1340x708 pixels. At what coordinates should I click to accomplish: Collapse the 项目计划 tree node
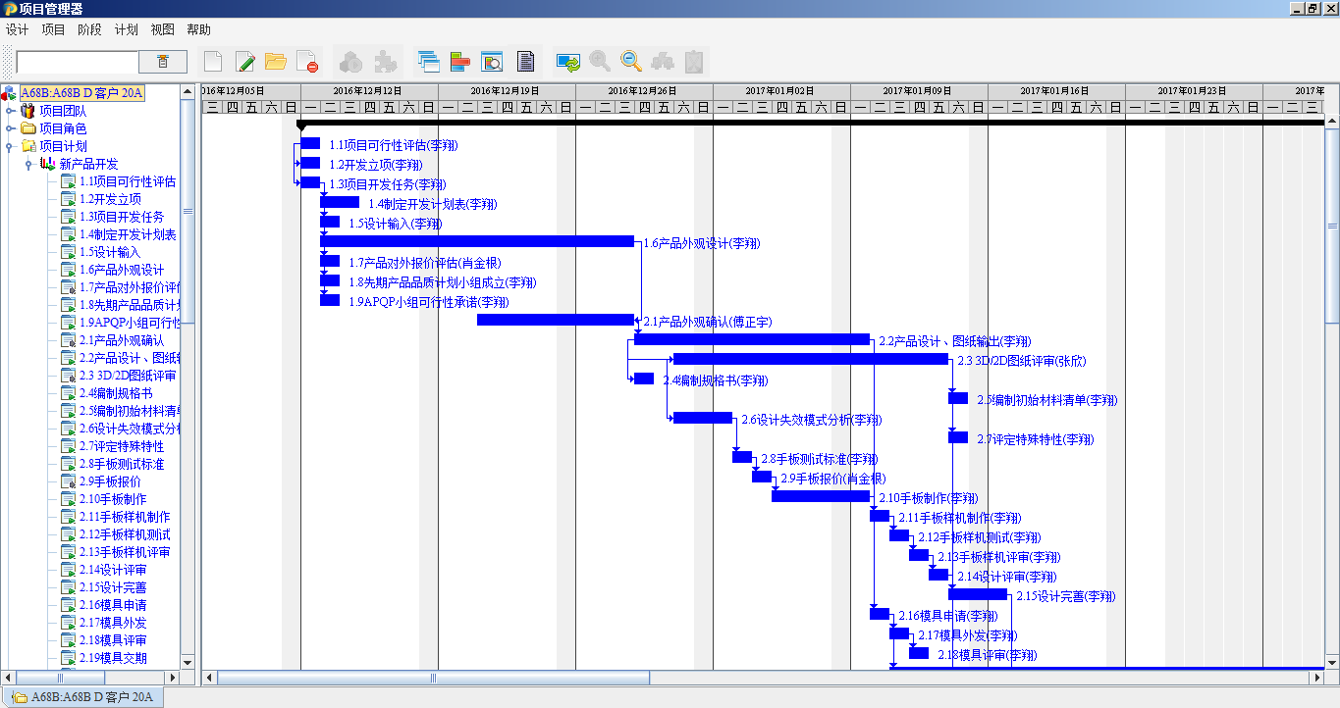pos(10,146)
